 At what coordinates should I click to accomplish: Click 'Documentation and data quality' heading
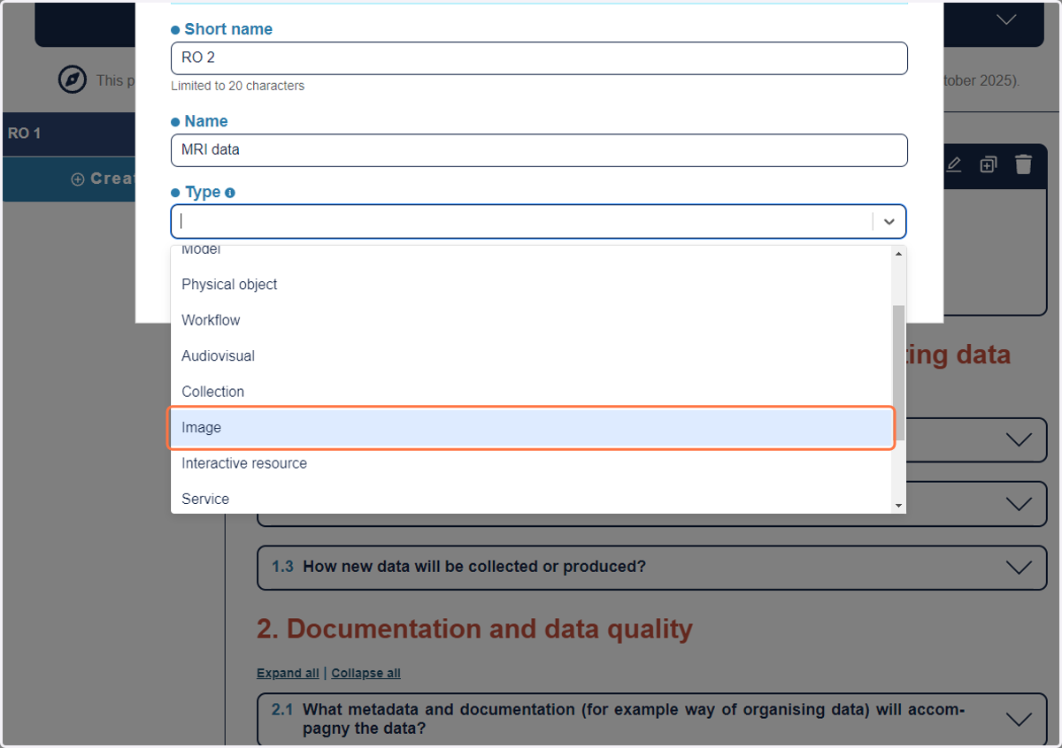pos(489,629)
